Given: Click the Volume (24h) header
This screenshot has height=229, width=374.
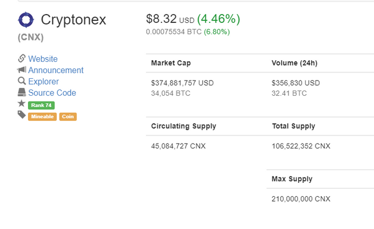Looking at the screenshot, I should tap(295, 63).
